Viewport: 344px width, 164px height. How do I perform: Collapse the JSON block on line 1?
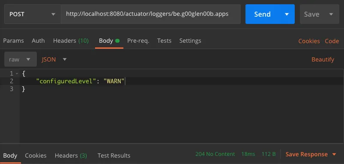[17, 74]
